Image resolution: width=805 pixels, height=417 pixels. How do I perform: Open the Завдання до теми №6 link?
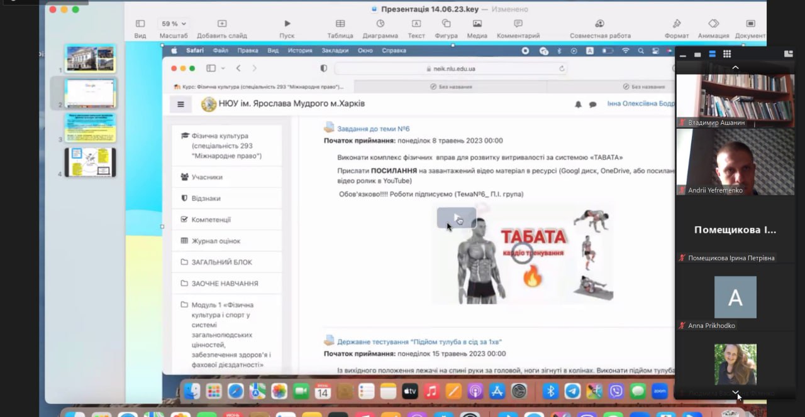pos(373,129)
